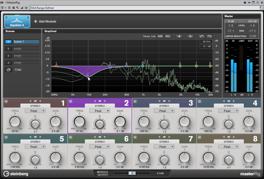
Task: Click the side-chain icon in the title bar
Action: (249, 2)
